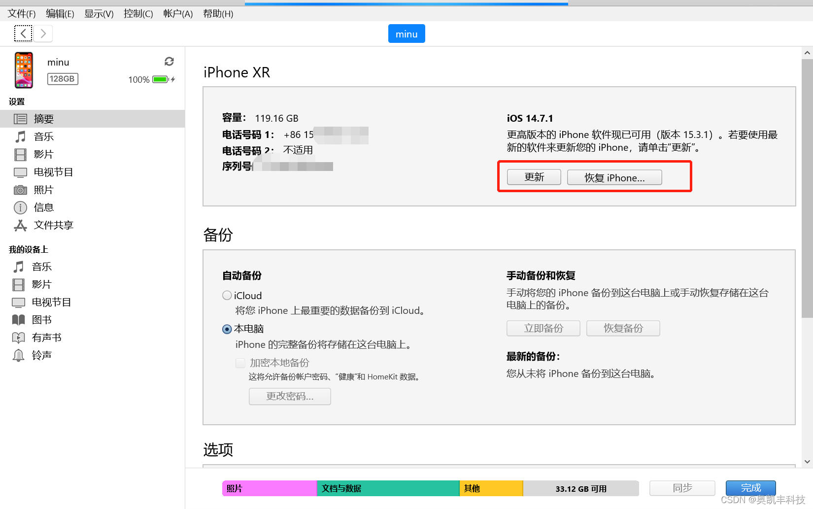Select 信息 in the sidebar
The height and width of the screenshot is (509, 813).
pyautogui.click(x=43, y=207)
